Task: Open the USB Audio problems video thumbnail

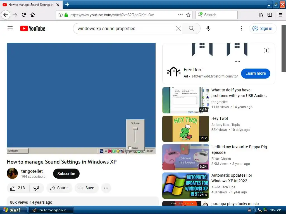Action: click(x=186, y=100)
